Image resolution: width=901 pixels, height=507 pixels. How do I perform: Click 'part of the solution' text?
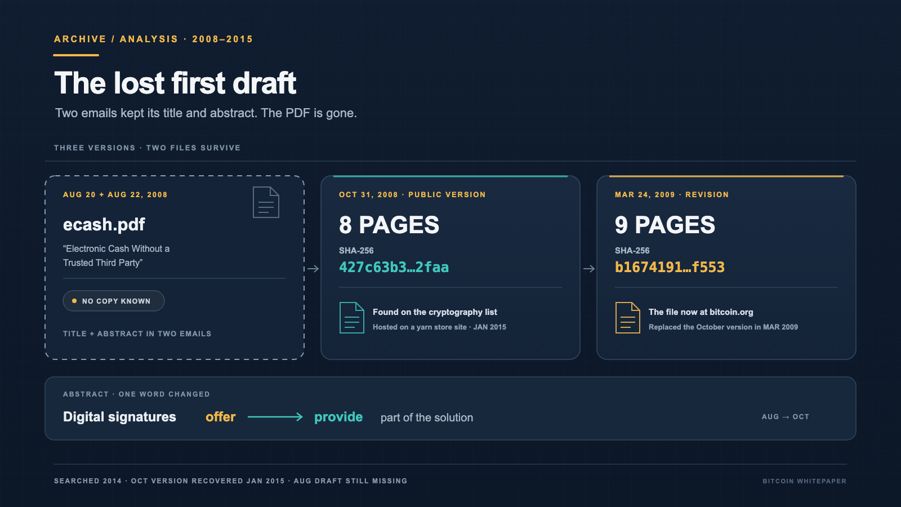click(x=427, y=417)
